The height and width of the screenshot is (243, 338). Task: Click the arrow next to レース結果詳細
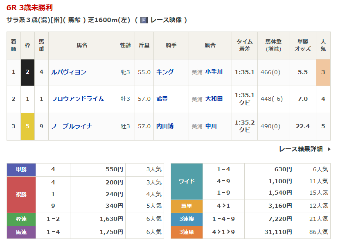click(329, 149)
